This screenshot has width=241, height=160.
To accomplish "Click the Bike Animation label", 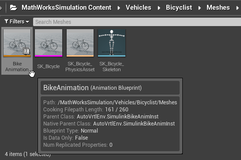I will tap(17, 66).
